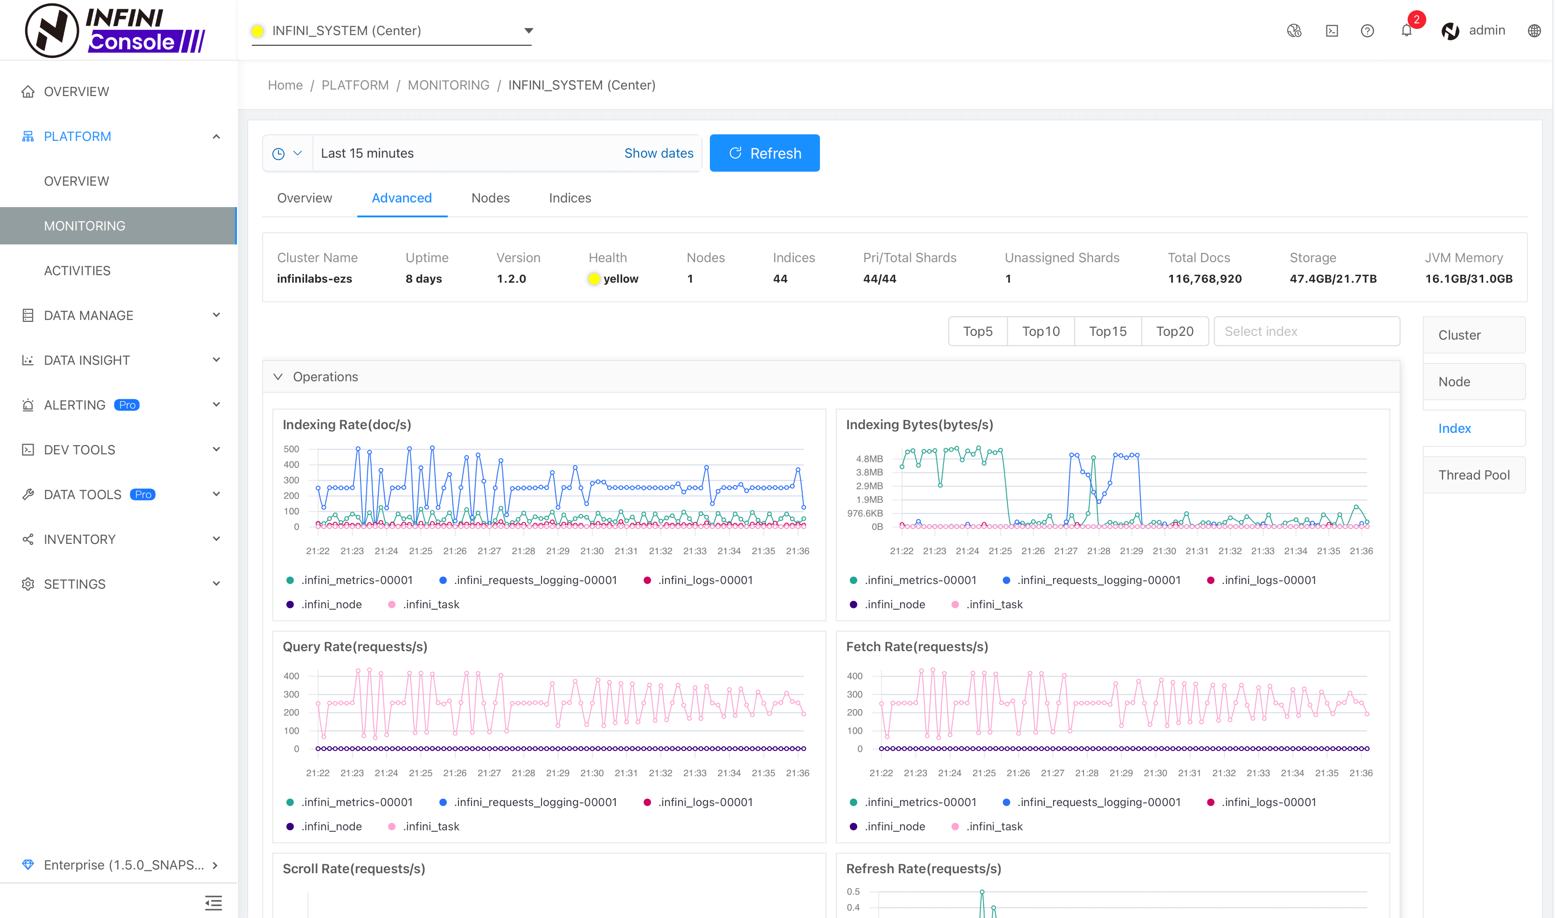Click the admin user avatar

coord(1451,30)
